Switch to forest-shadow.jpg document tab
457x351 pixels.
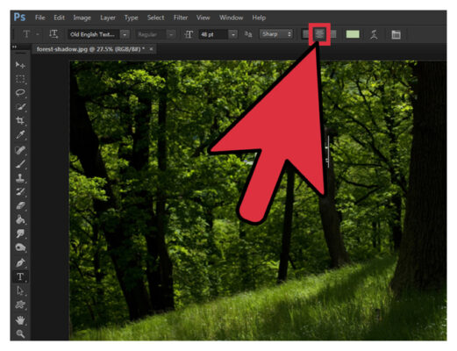coord(90,49)
